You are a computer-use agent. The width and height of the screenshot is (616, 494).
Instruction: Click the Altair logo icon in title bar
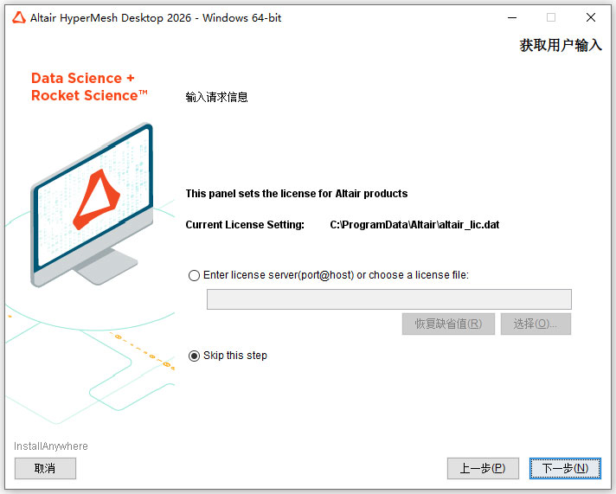18,17
